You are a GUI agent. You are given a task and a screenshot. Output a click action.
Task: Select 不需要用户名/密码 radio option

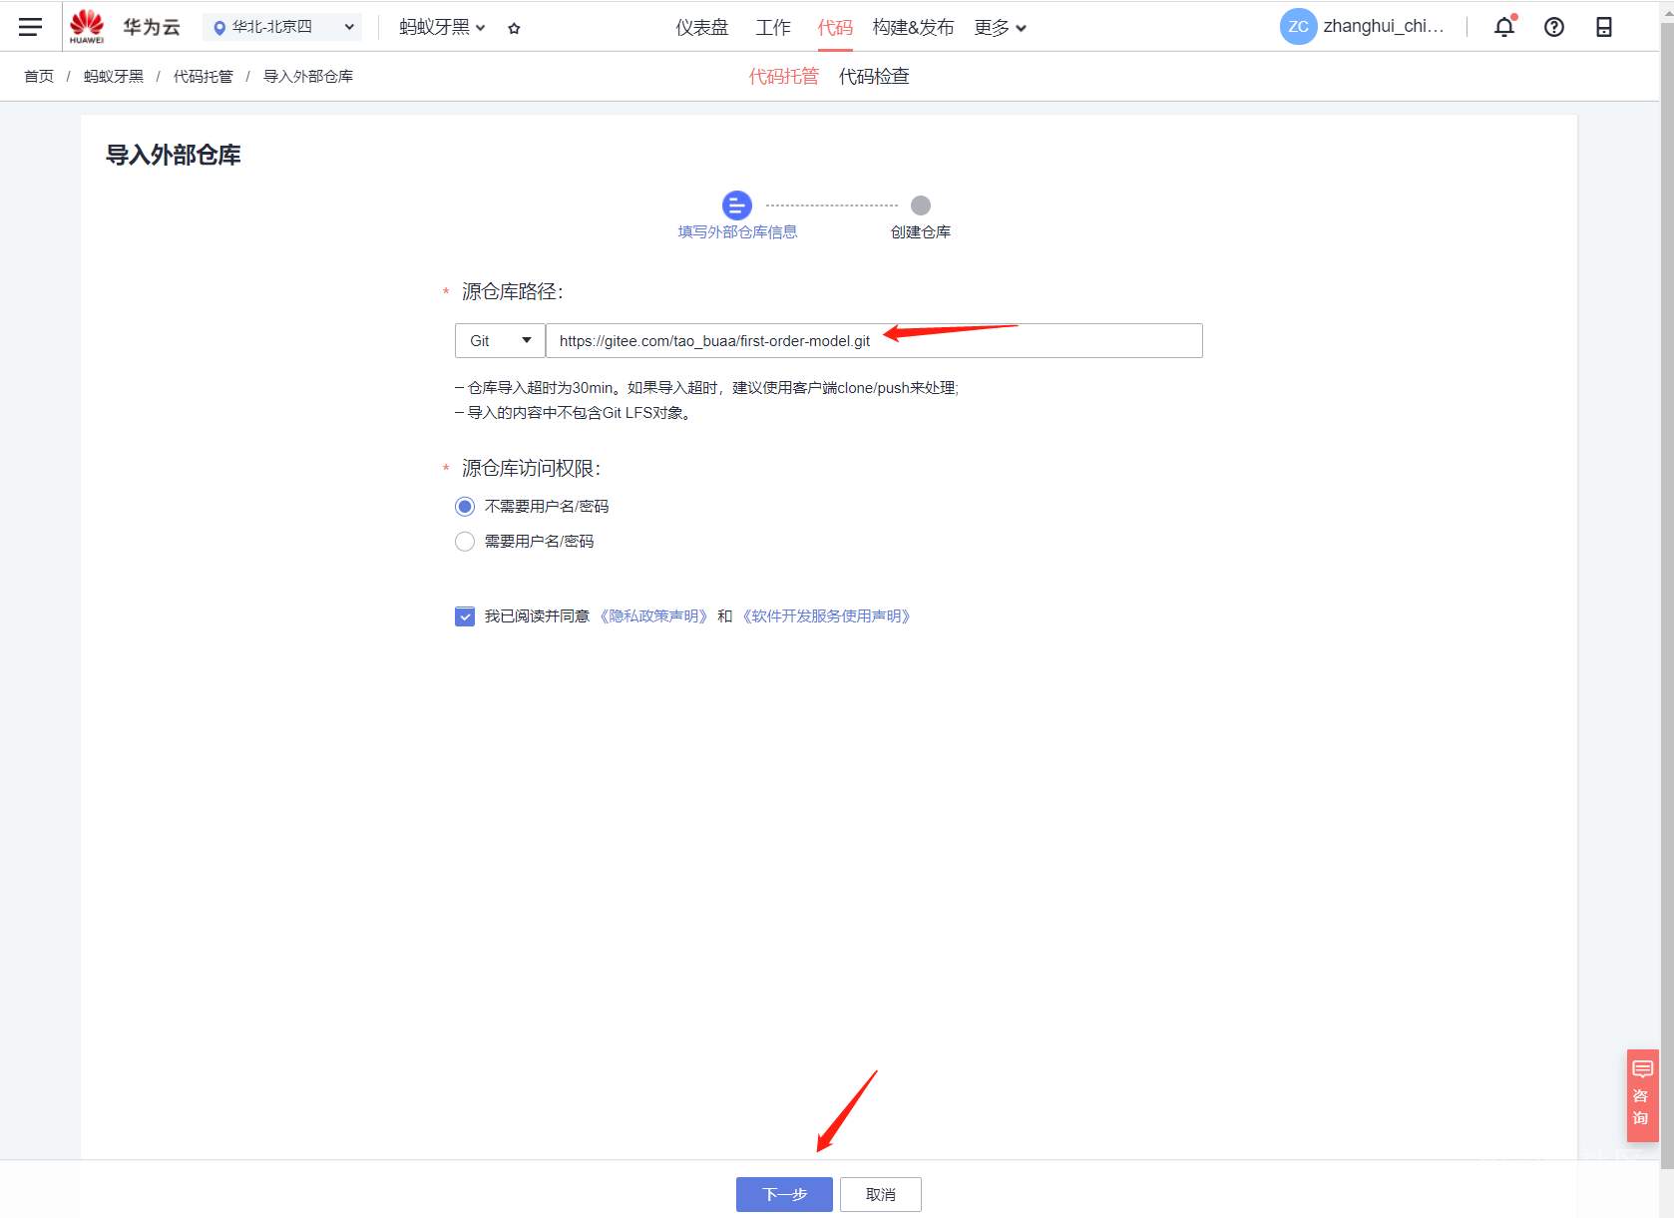click(x=465, y=507)
